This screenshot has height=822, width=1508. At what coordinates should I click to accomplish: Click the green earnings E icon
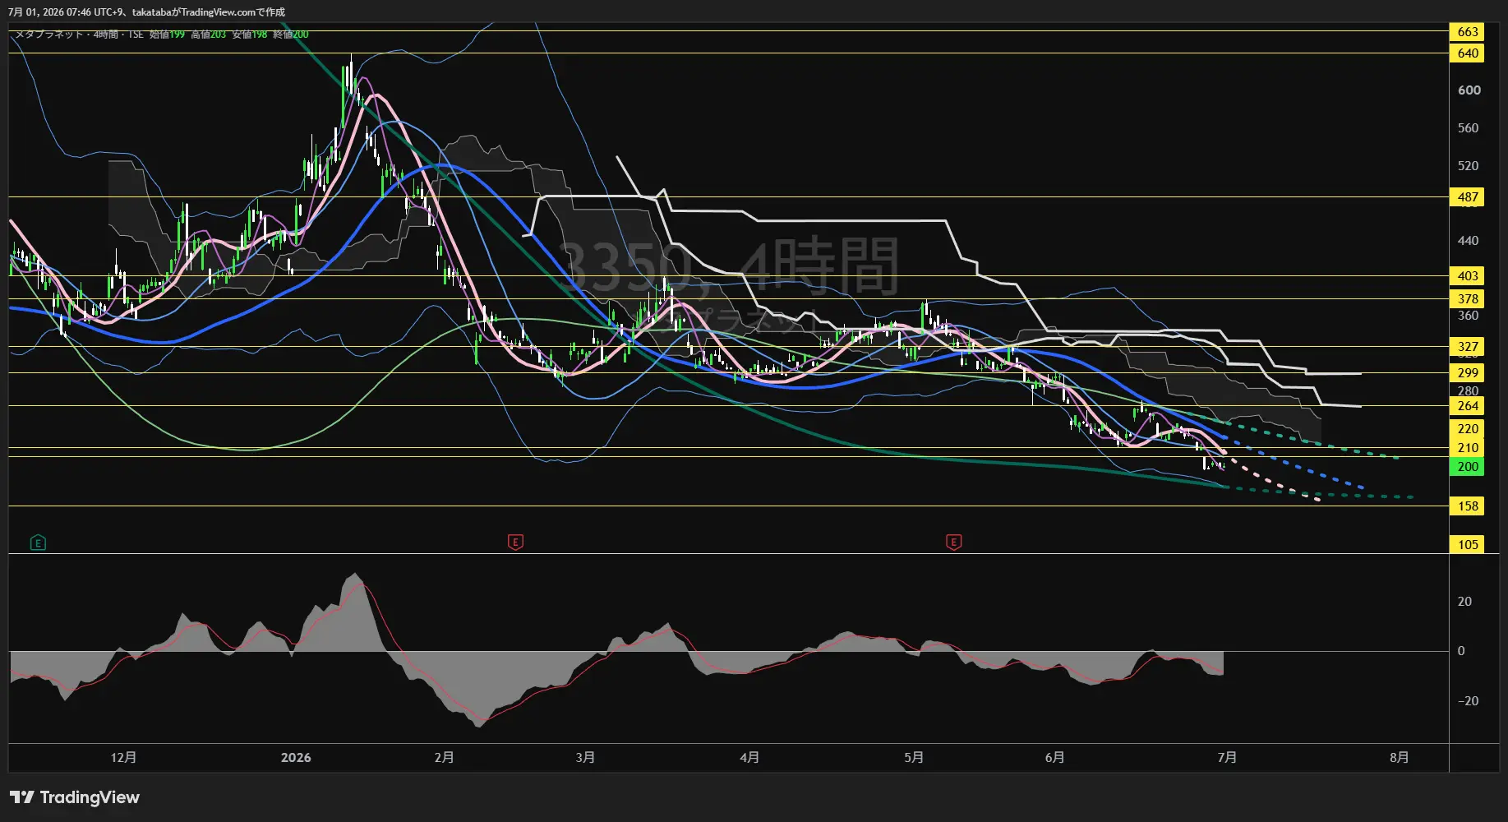pyautogui.click(x=38, y=543)
